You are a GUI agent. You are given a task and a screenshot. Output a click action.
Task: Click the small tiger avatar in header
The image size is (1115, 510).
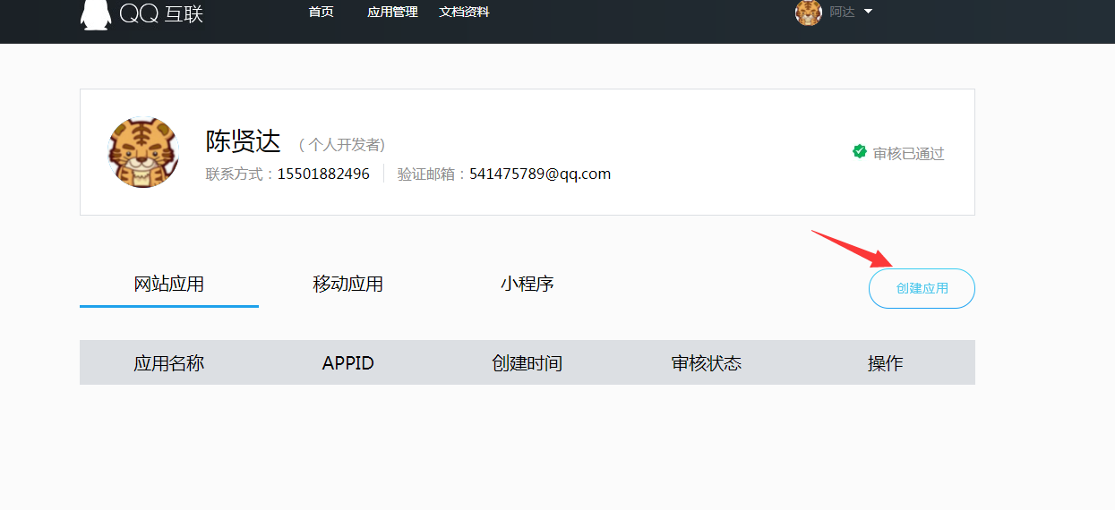808,13
